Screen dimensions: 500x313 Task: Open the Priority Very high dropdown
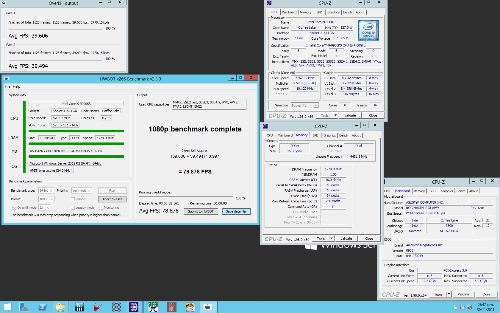coord(82,190)
